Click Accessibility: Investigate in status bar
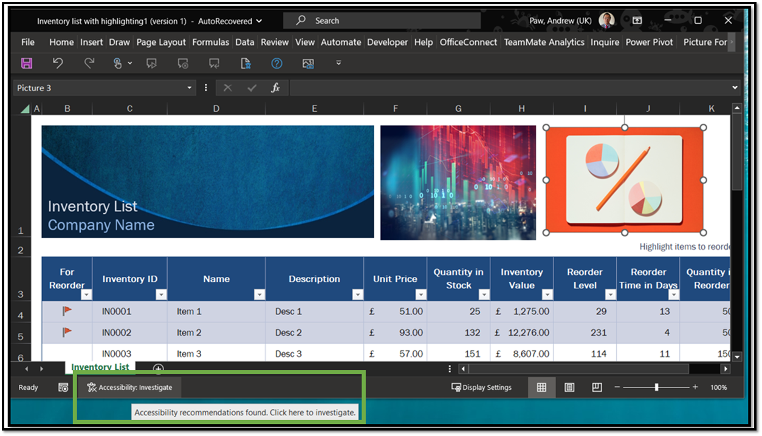Screen dimensions: 762x436 pos(129,387)
